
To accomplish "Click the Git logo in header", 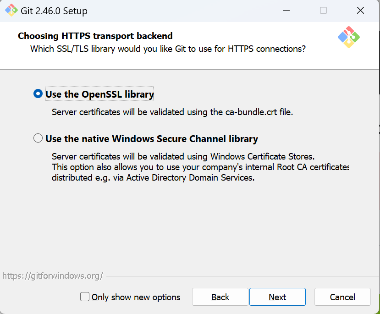I will click(x=349, y=37).
